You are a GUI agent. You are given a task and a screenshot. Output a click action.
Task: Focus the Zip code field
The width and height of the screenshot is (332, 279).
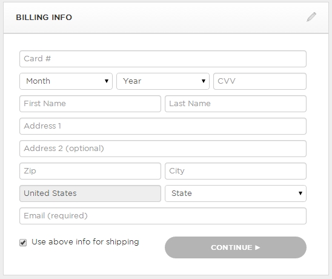(90, 171)
